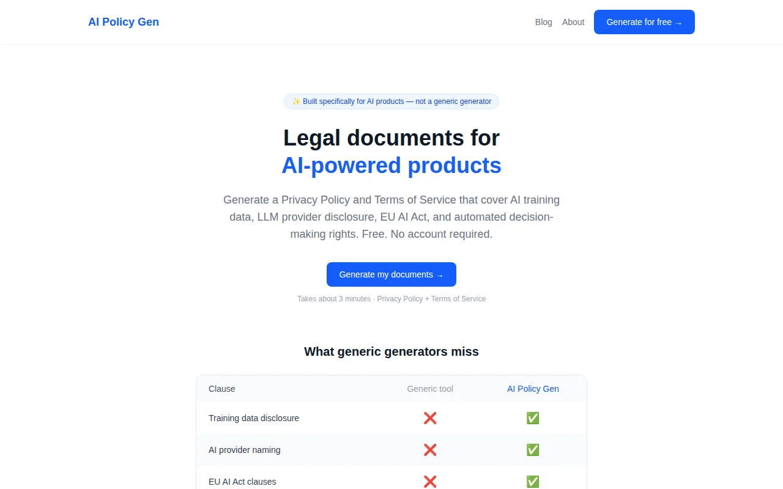The image size is (783, 489).
Task: Select the Generic tool column header
Action: click(x=430, y=389)
